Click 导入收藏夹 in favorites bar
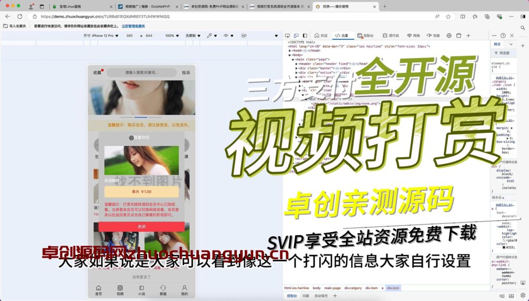Image resolution: width=529 pixels, height=301 pixels. click(14, 26)
